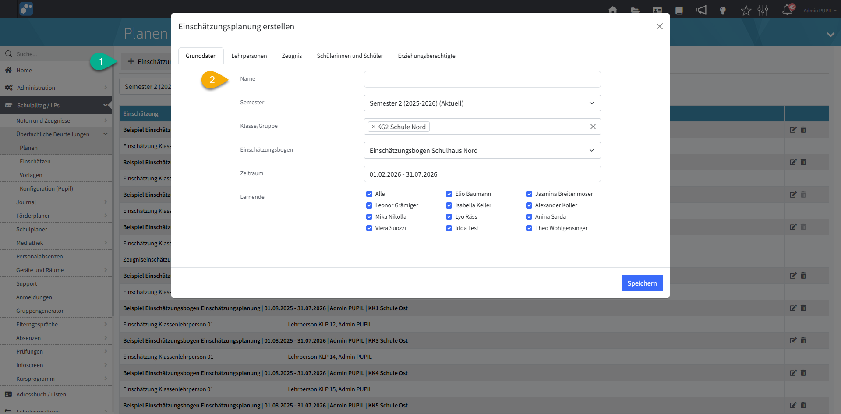Viewport: 841px width, 414px height.
Task: Uncheck Vlera Suozzi
Action: click(369, 228)
